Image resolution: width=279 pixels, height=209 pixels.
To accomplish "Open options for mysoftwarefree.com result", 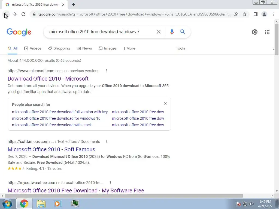I will click(x=110, y=183).
